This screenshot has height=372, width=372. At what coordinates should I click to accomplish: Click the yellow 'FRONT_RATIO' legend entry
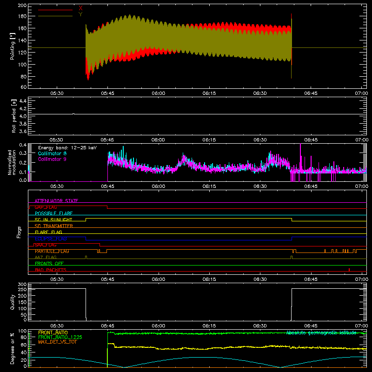tap(53, 332)
